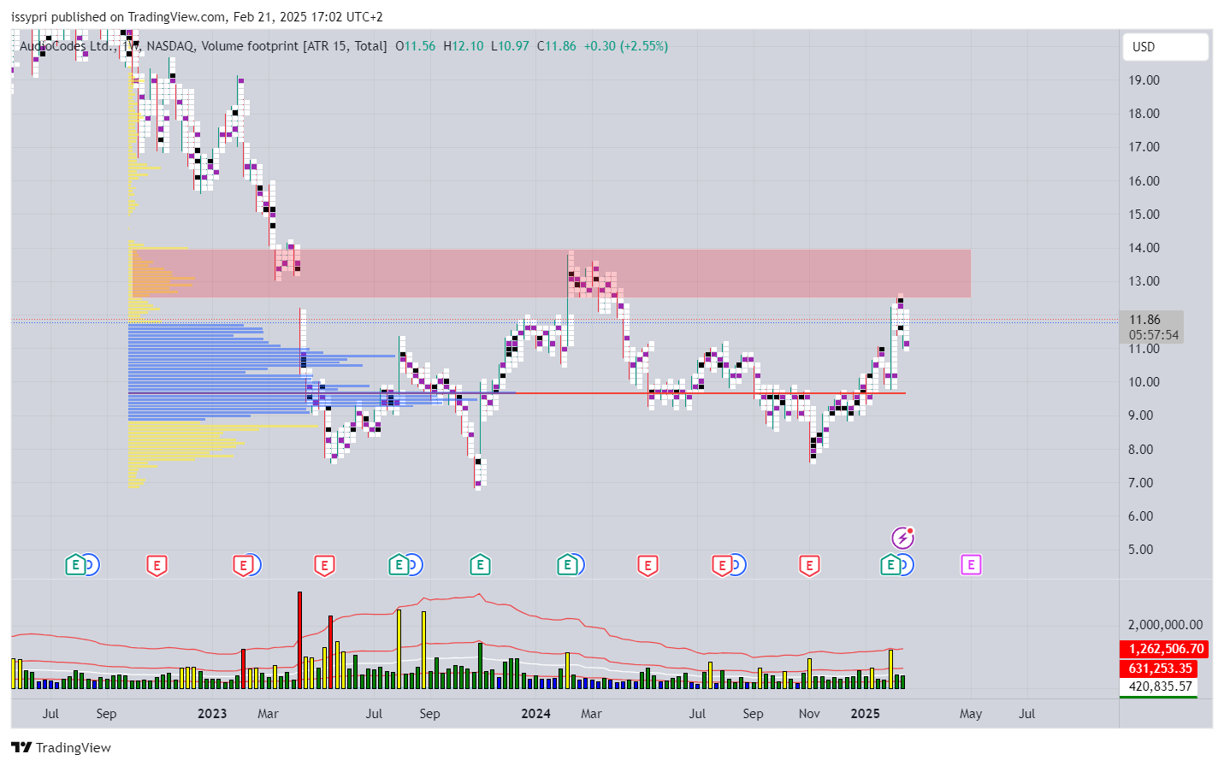Click the TradingView logo in the footer
Viewport: 1224px width, 766px height.
61,747
